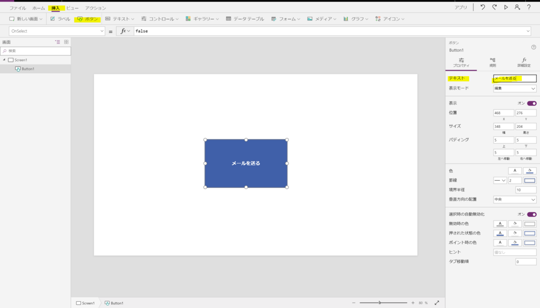540x308 pixels.
Task: Click the fx formula function button
Action: point(124,31)
